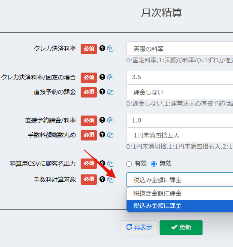Click copy icon for 直接予約の課金
This screenshot has width=233, height=247.
click(x=110, y=92)
